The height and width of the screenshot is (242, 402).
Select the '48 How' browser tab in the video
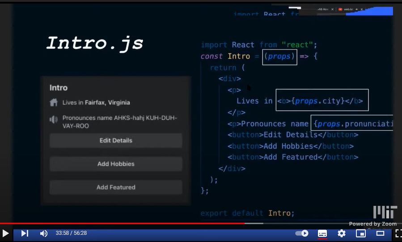pos(323,9)
